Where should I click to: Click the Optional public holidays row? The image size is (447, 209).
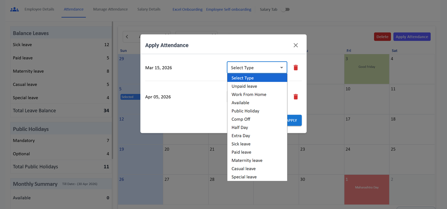pyautogui.click(x=61, y=154)
